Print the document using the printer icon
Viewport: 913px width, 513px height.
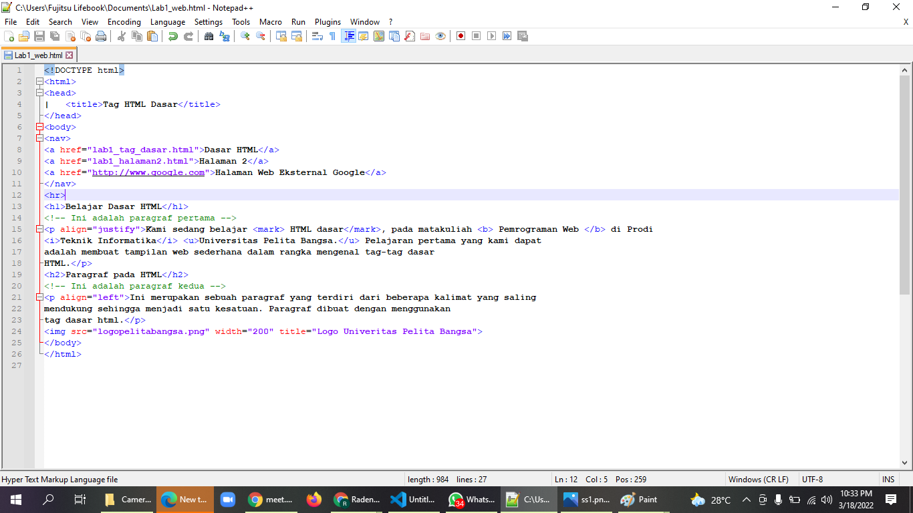[101, 36]
